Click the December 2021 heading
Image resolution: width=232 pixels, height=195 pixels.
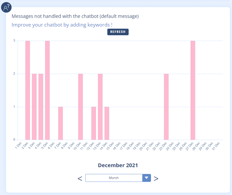pos(118,165)
